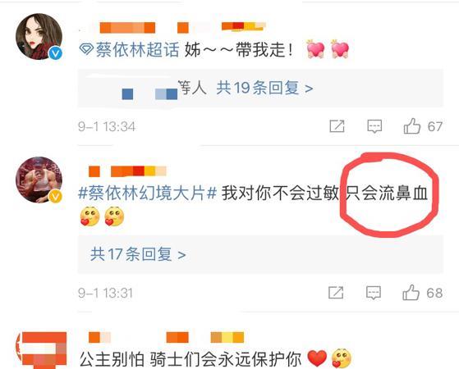Expand 共17条回复 replies

138,254
